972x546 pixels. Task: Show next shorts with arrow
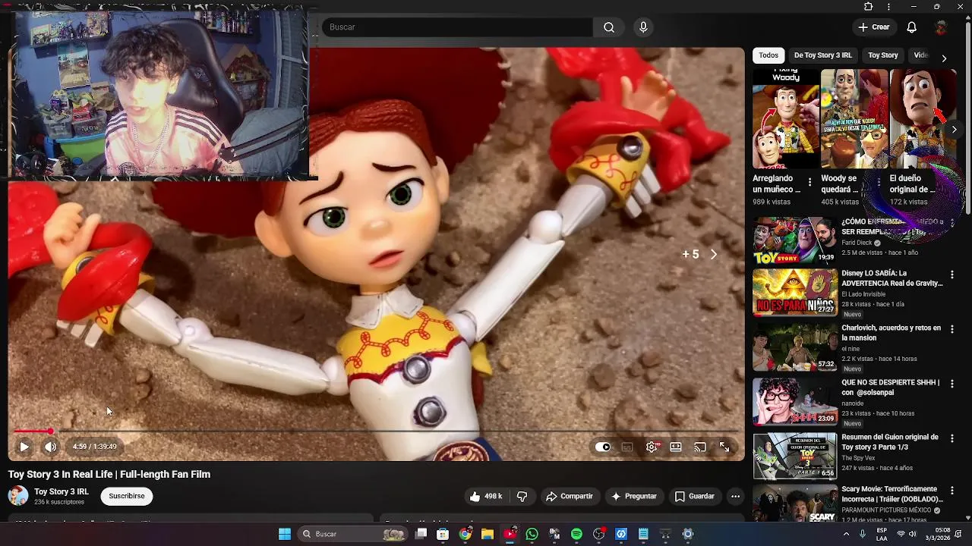[x=954, y=130]
